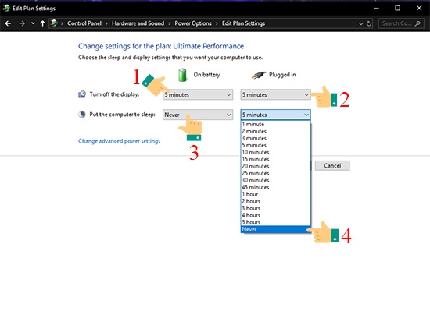The width and height of the screenshot is (430, 311).
Task: Select 4 hours from the list
Action: [276, 215]
